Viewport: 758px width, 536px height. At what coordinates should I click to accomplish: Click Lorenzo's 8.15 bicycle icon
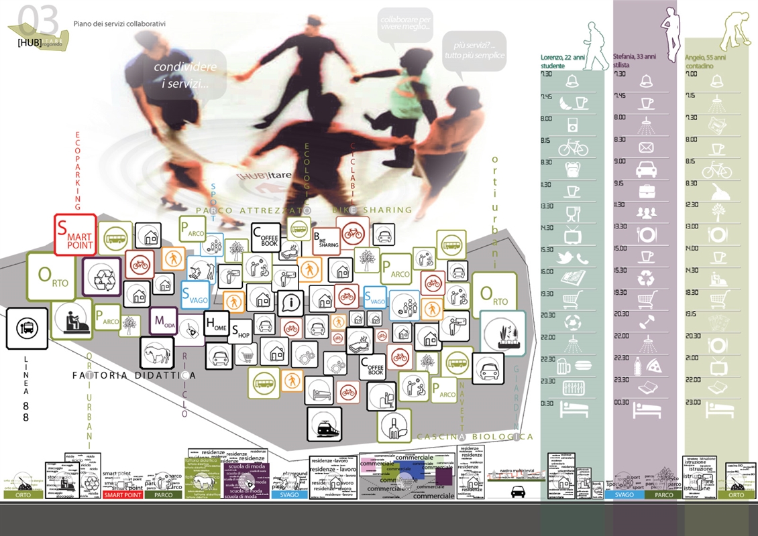tap(573, 147)
